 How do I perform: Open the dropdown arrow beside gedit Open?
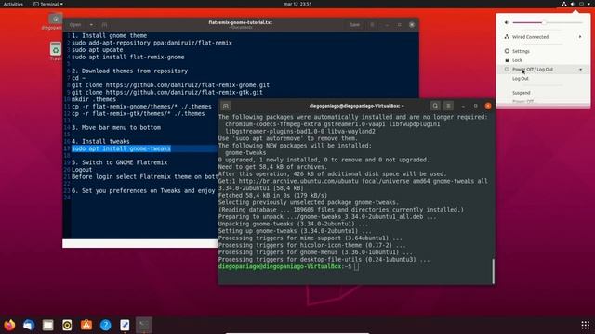[91, 25]
